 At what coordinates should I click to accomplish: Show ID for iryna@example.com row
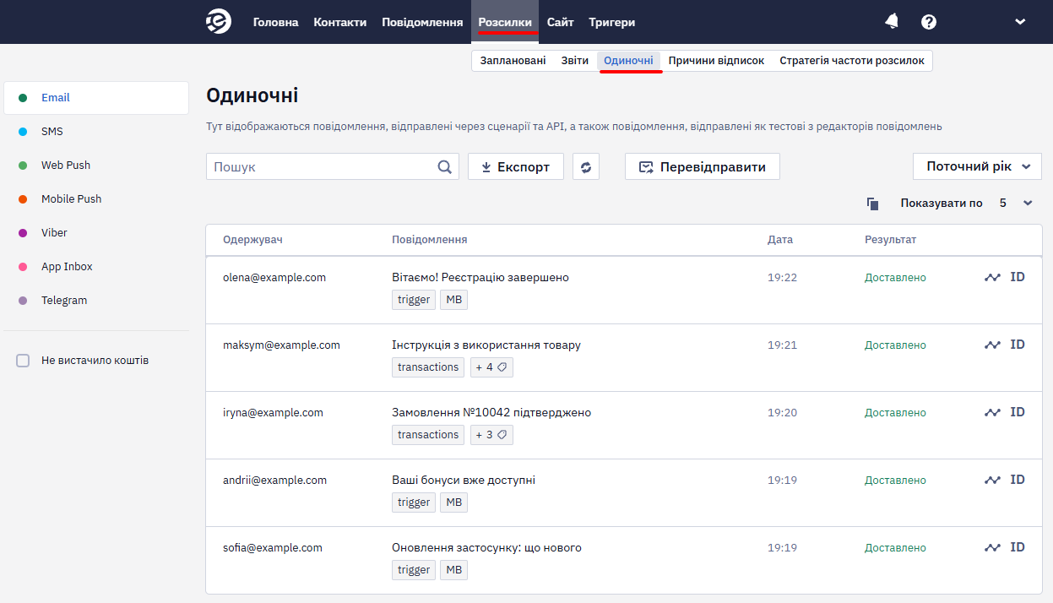(x=1018, y=412)
